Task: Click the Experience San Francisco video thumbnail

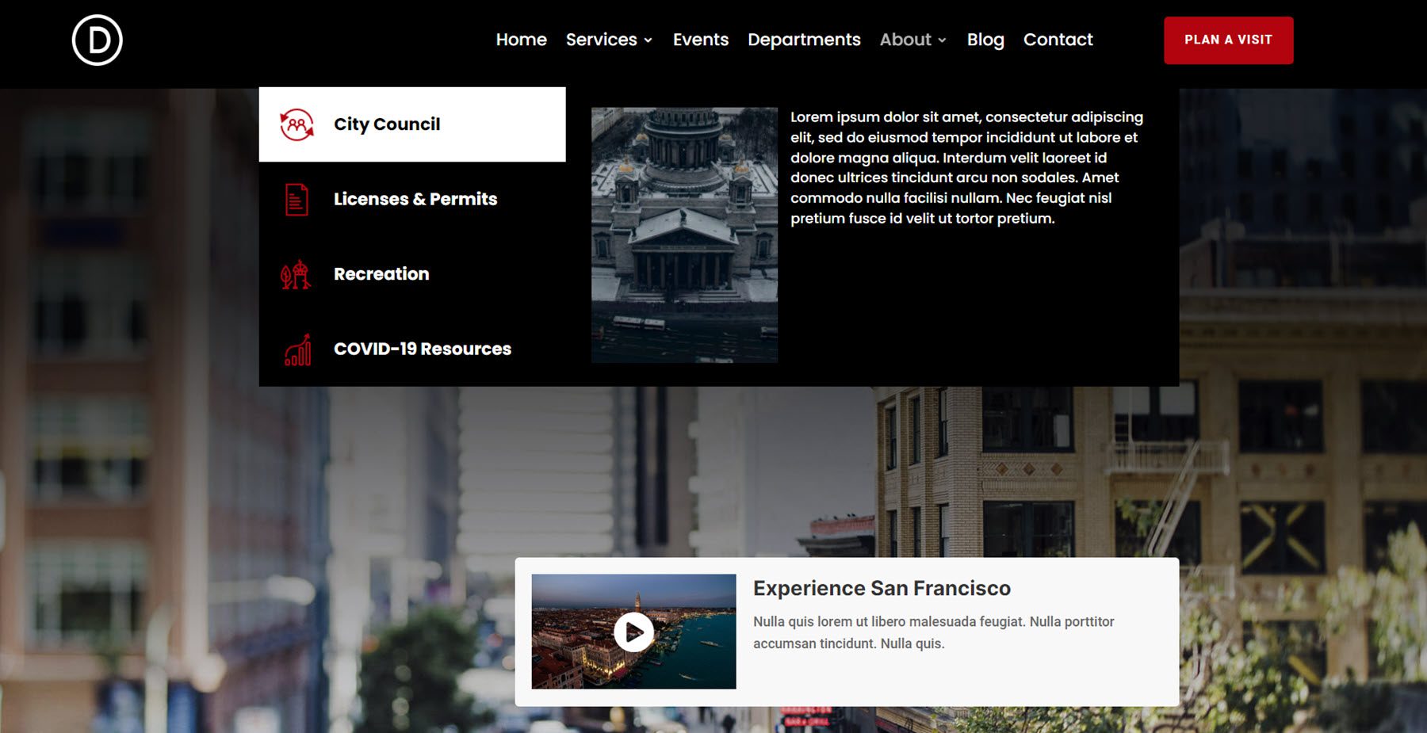Action: point(633,632)
